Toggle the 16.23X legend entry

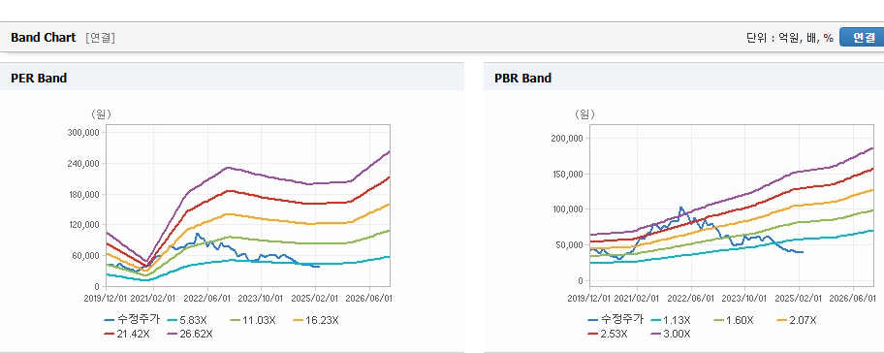pyautogui.click(x=316, y=320)
